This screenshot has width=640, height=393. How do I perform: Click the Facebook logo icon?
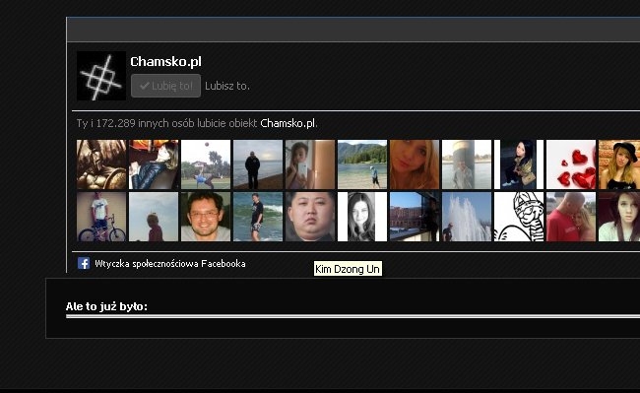(x=84, y=263)
